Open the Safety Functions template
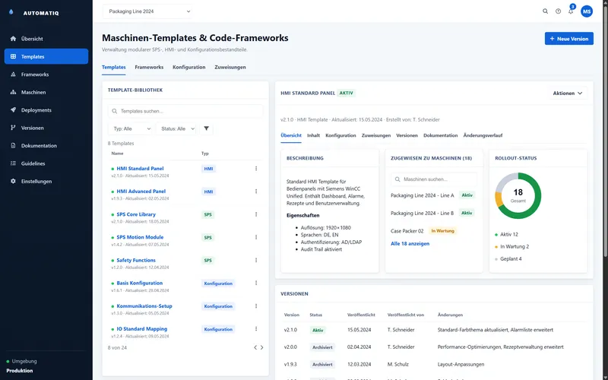This screenshot has height=380, width=608. pos(136,260)
